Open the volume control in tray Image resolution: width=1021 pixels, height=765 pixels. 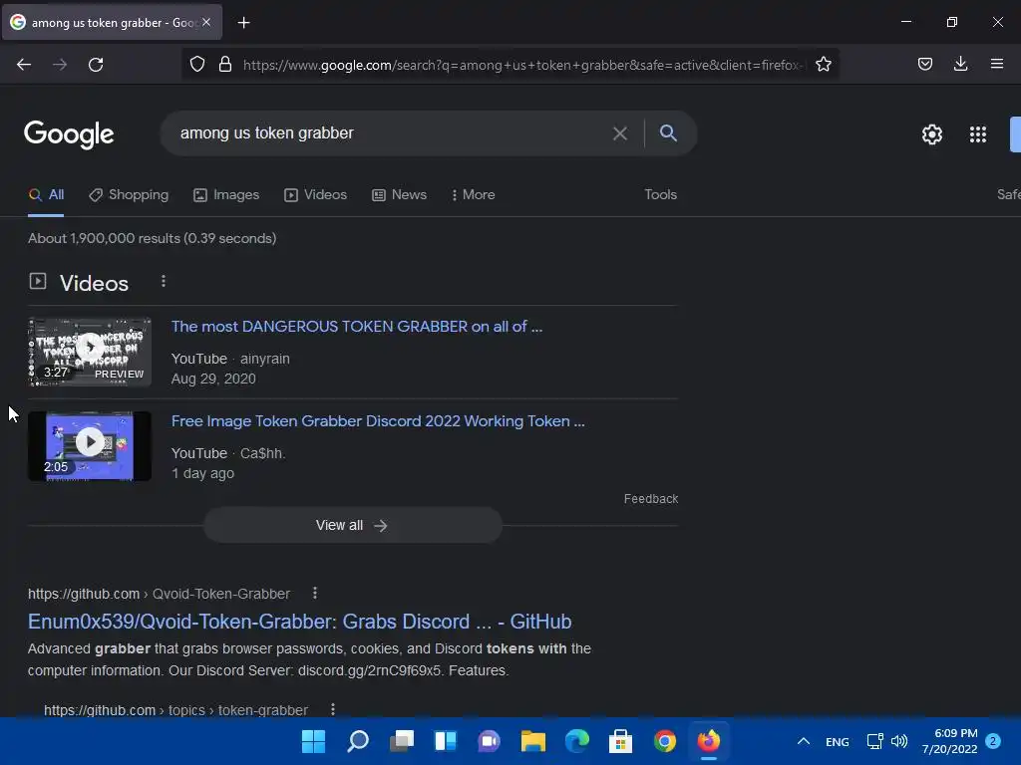[x=899, y=741]
